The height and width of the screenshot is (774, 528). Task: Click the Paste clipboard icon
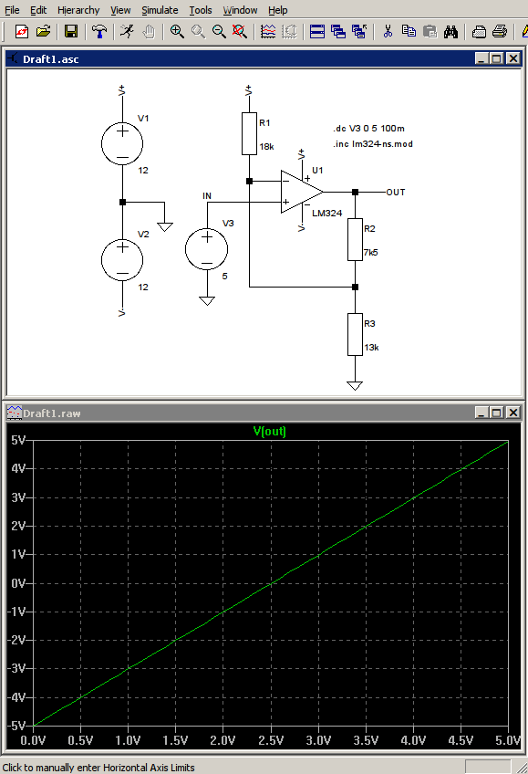coord(430,32)
